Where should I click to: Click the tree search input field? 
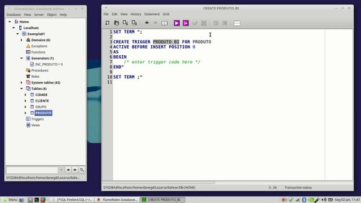32,170
